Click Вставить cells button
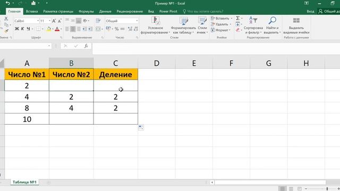 pyautogui.click(x=222, y=19)
